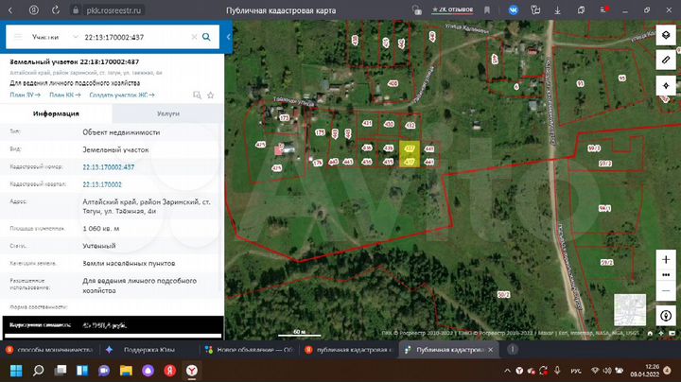This screenshot has height=382, width=681.
Task: Open File Explorer from taskbar
Action: [x=126, y=371]
